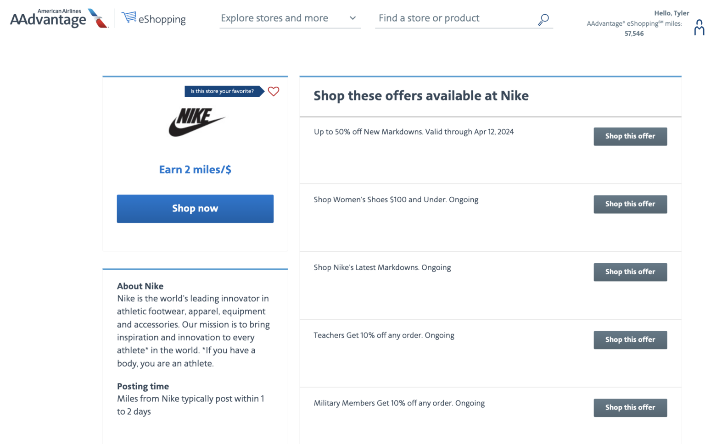The image size is (705, 444).
Task: Shop the Military Members 10% off offer
Action: tap(630, 408)
